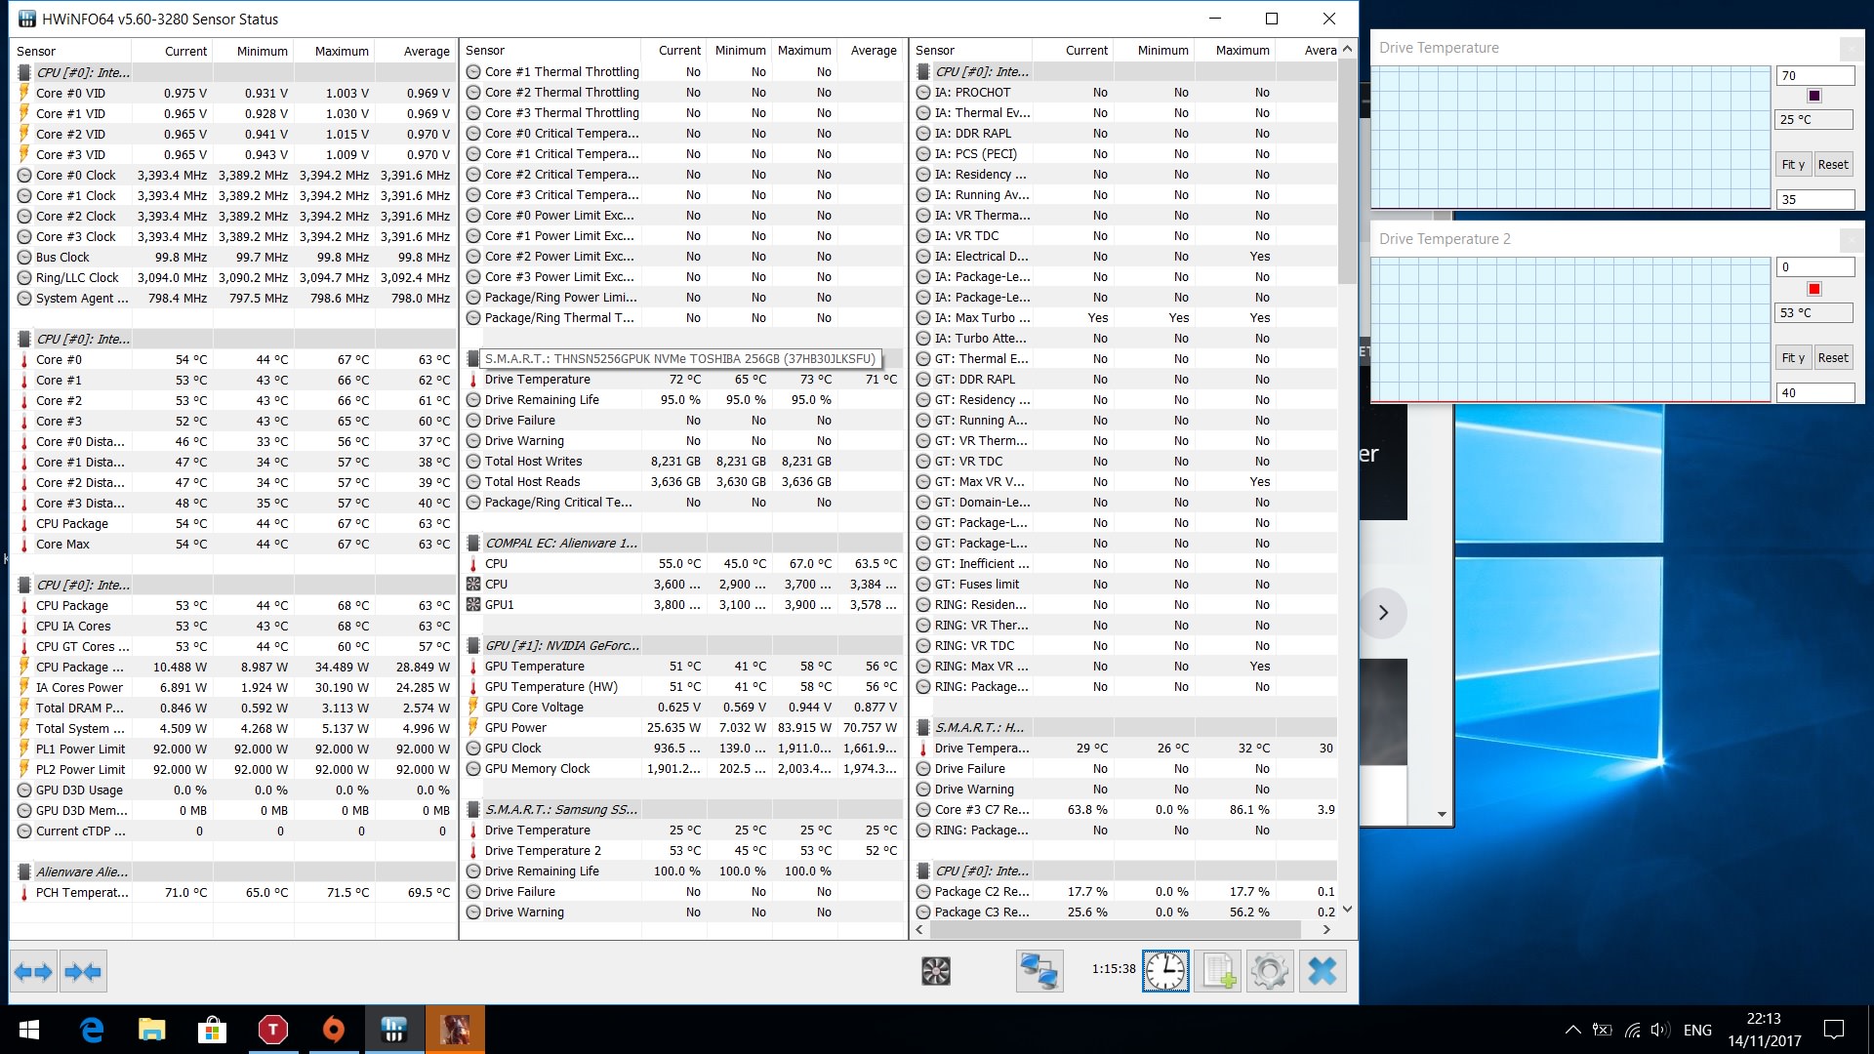Open sensor settings gear icon

(x=1270, y=971)
